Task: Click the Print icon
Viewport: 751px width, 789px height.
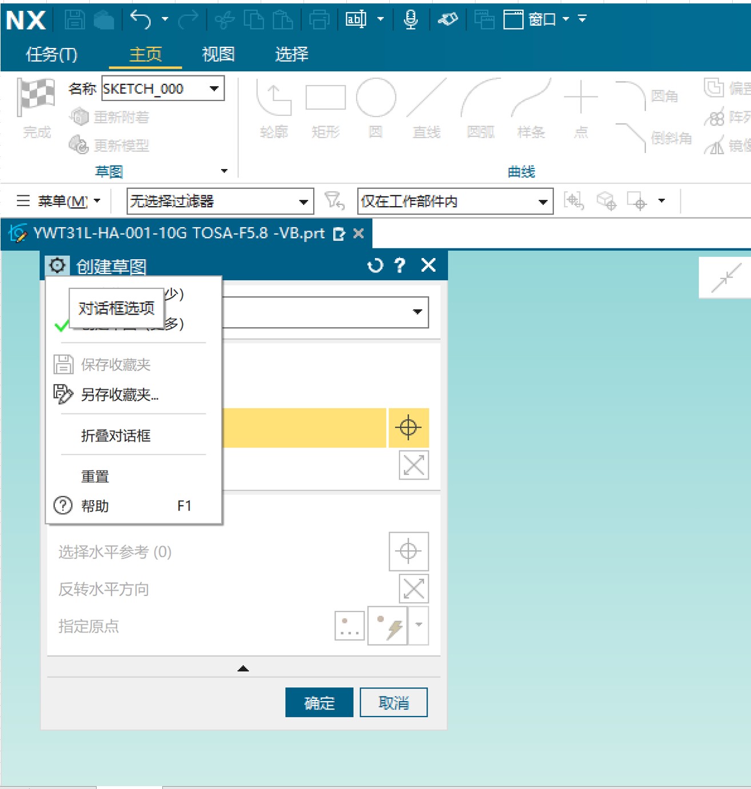Action: click(319, 19)
